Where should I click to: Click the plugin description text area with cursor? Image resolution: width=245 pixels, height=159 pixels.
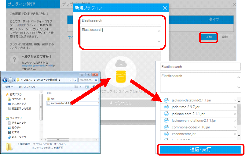coord(121,36)
